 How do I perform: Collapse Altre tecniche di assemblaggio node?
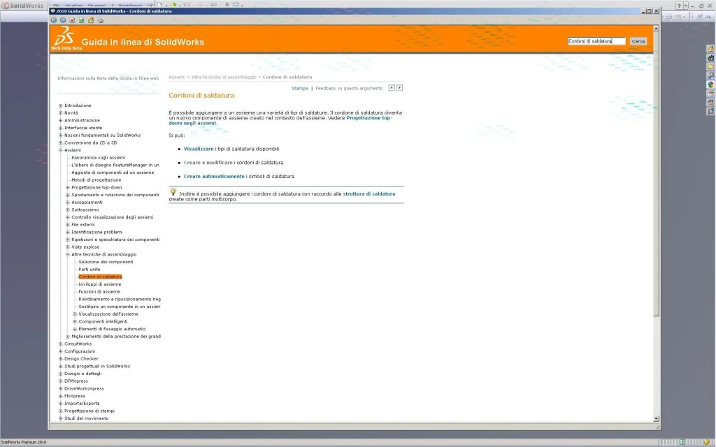click(68, 254)
